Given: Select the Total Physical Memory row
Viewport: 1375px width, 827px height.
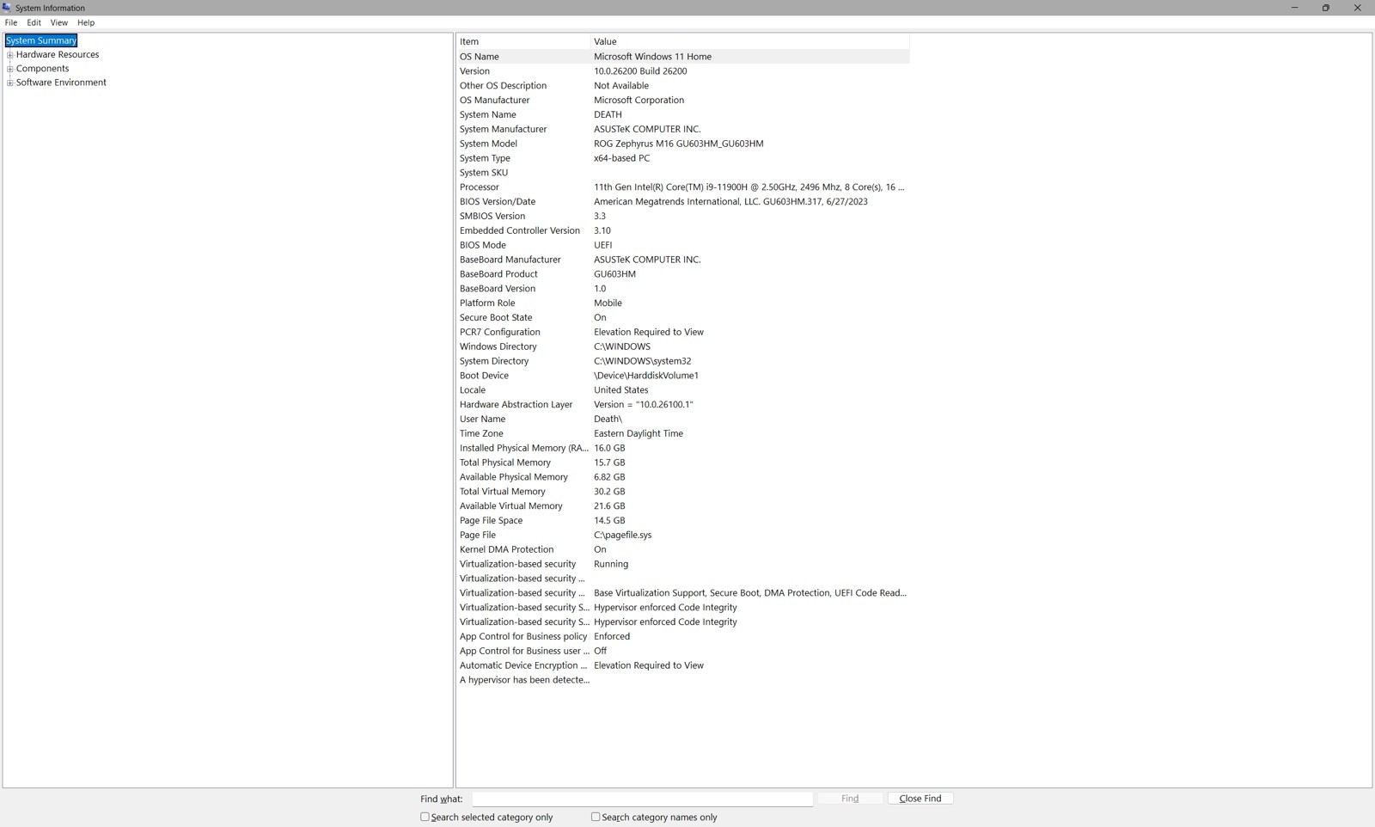Looking at the screenshot, I should click(682, 463).
